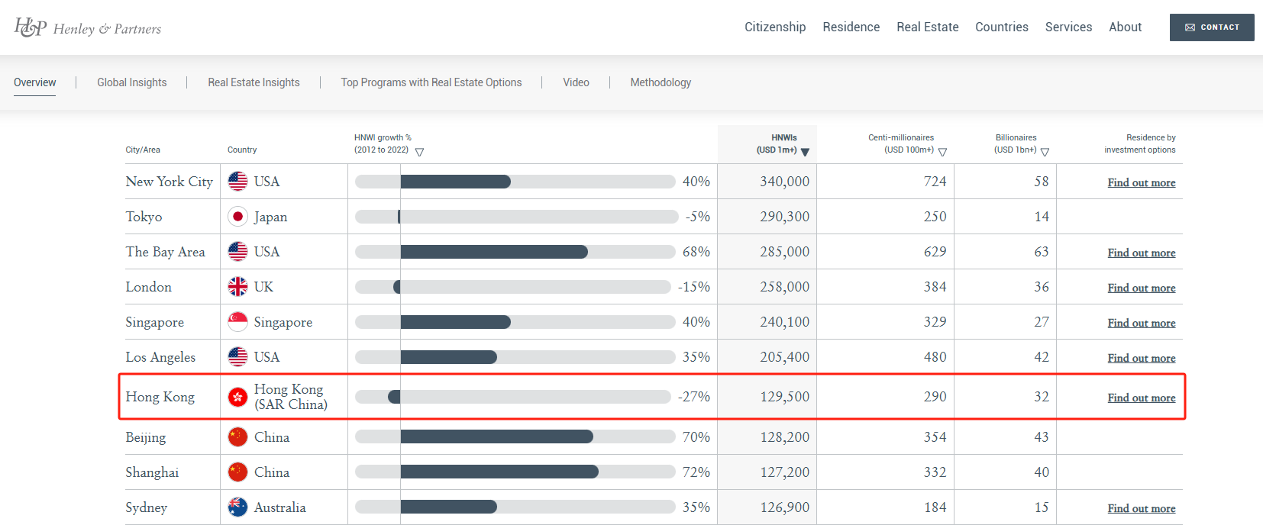Open the About menu

(x=1126, y=27)
